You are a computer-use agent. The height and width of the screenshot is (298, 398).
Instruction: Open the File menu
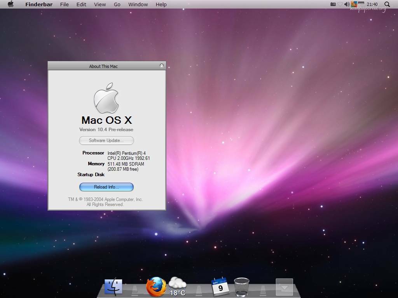point(65,4)
